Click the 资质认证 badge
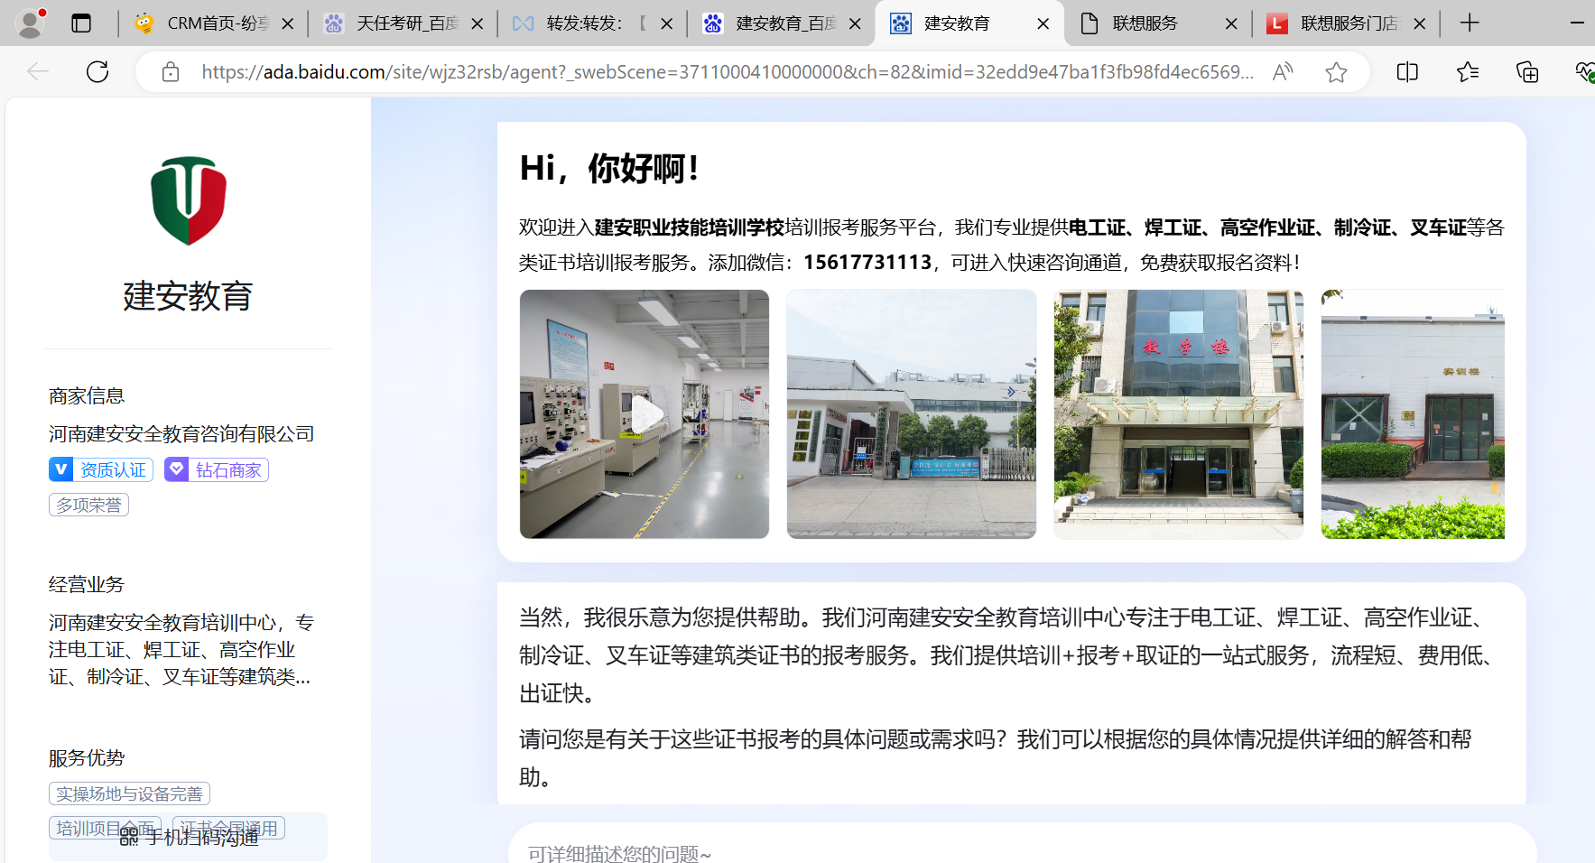1595x863 pixels. 101,469
